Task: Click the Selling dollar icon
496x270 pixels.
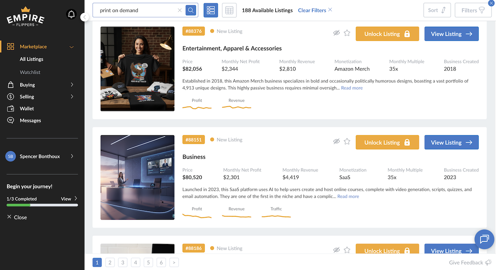Action: [11, 96]
